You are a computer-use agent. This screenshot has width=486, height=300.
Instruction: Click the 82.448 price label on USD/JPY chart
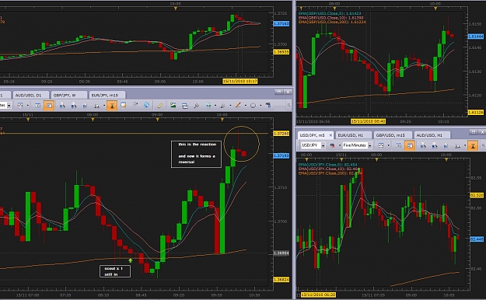(477, 239)
